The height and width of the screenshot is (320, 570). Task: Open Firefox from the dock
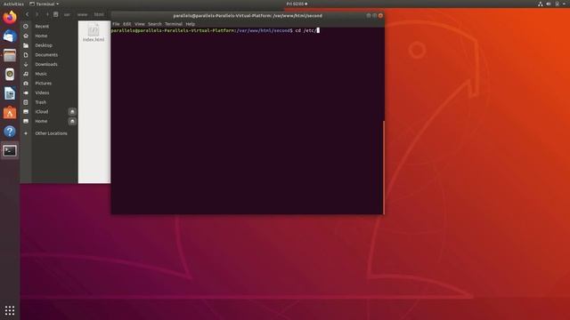click(10, 18)
